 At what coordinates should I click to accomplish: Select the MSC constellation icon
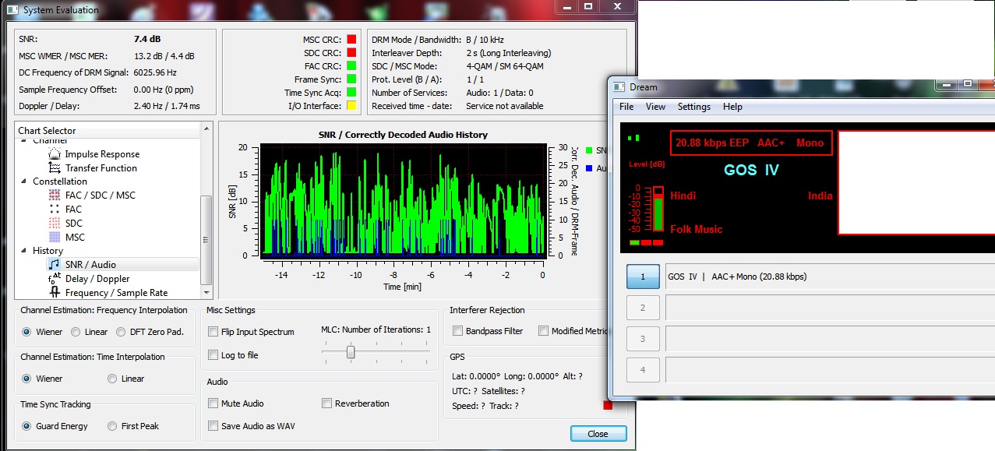55,238
